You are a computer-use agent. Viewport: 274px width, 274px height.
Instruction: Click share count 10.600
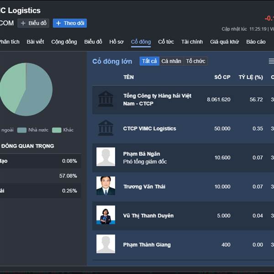222,158
